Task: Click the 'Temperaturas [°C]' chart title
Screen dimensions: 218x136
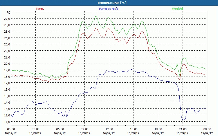Action: click(112, 3)
